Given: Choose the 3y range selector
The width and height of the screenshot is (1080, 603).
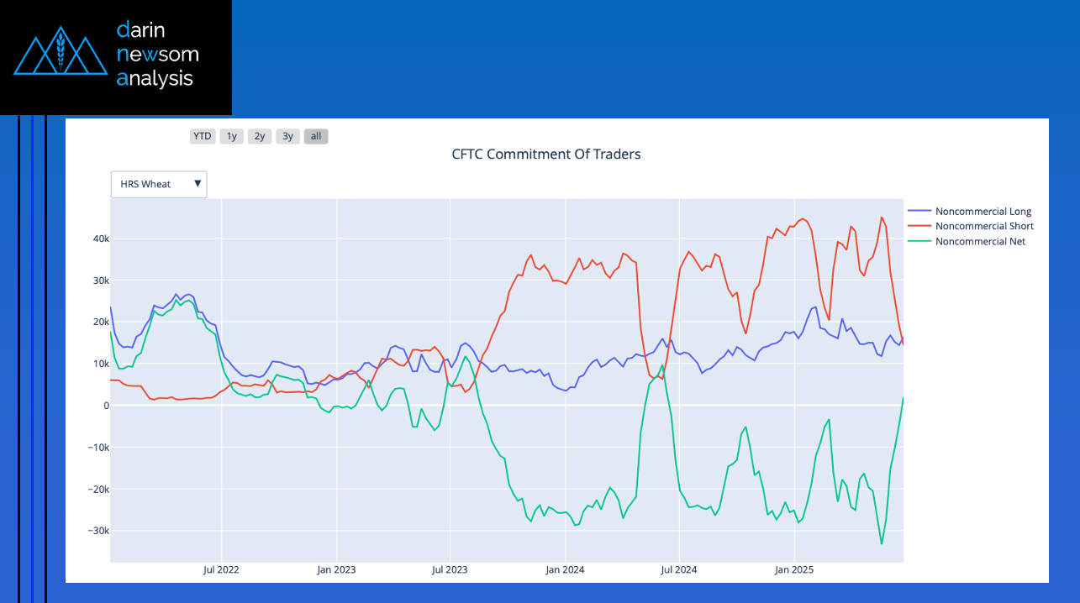Looking at the screenshot, I should coord(287,136).
